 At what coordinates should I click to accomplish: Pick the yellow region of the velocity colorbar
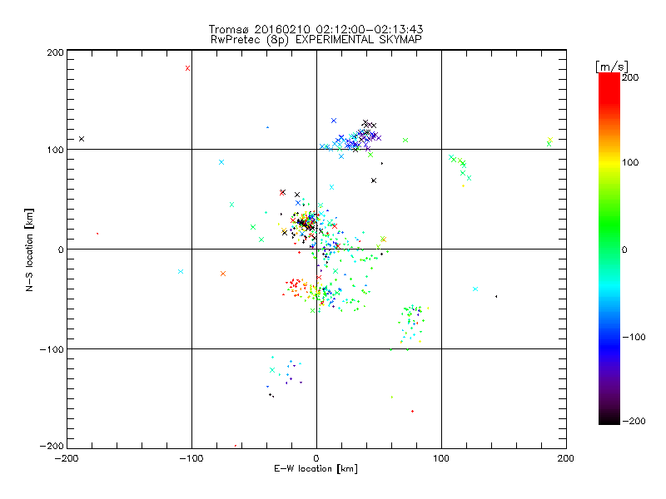[609, 162]
